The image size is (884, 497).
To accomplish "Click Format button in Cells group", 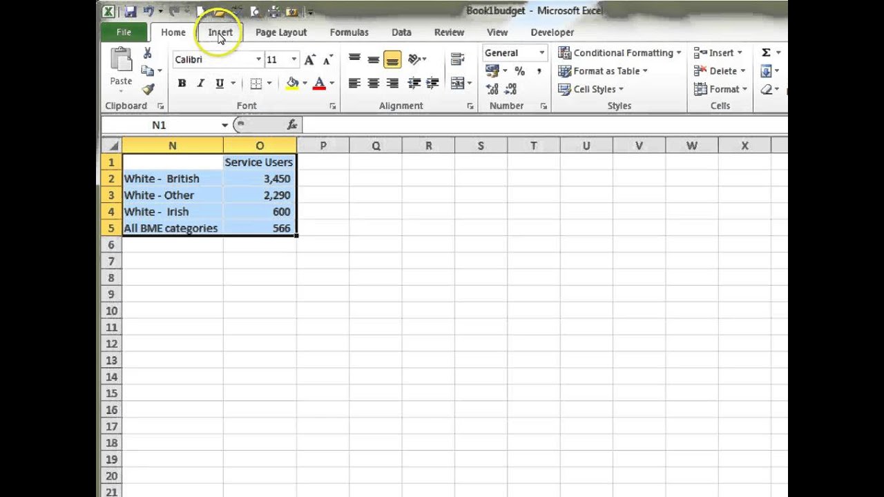I will tap(720, 89).
